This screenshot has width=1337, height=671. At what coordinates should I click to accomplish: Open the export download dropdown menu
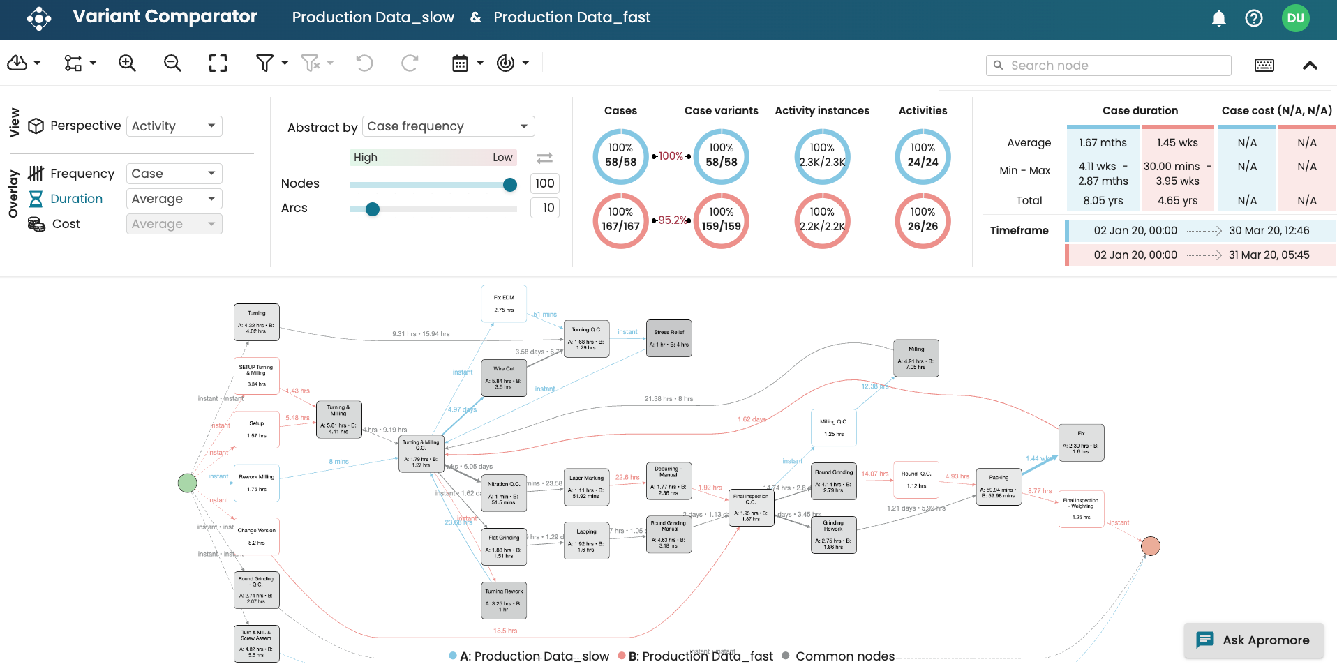(24, 63)
